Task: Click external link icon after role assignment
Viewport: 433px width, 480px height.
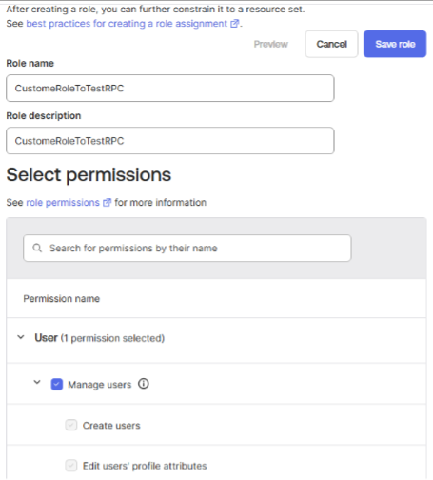Action: pos(234,24)
